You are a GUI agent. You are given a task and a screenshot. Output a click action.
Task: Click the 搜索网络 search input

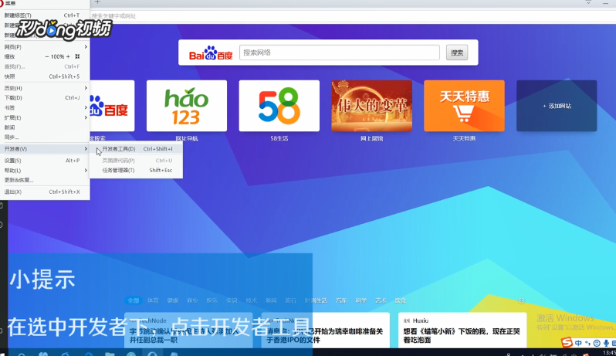click(340, 53)
